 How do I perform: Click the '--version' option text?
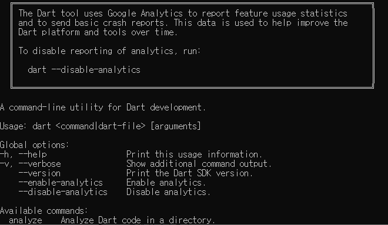coord(39,173)
